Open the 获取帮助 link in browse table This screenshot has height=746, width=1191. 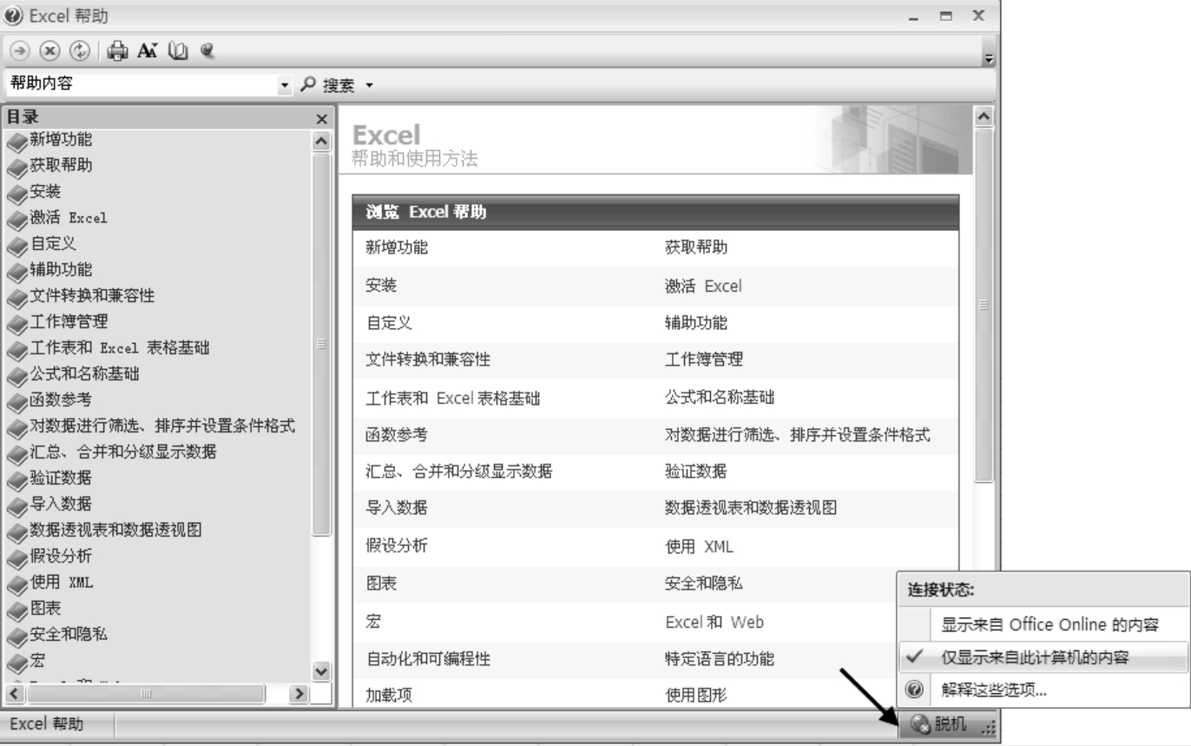tap(696, 248)
